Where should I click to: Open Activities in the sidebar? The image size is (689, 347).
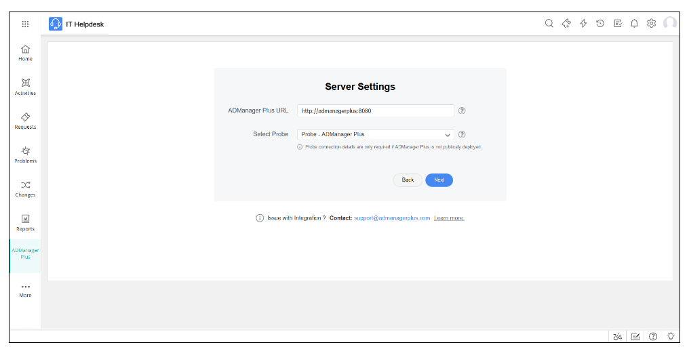(x=26, y=87)
